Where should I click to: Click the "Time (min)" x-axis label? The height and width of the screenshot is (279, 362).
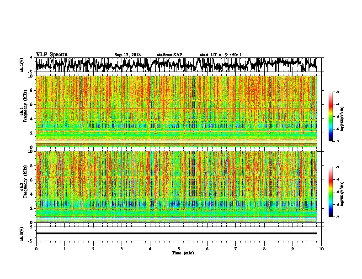[183, 253]
